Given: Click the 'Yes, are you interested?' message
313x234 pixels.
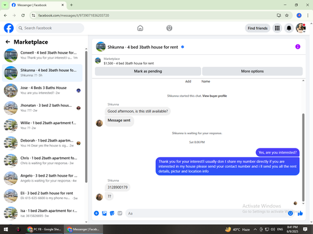Looking at the screenshot, I should [277, 152].
